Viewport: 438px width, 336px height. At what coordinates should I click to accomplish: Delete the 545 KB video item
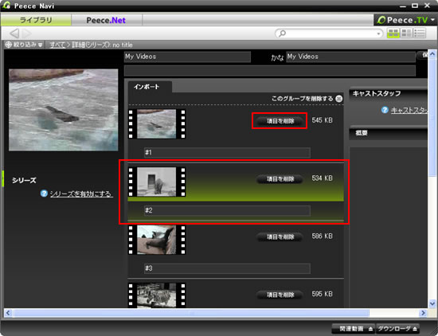point(280,121)
